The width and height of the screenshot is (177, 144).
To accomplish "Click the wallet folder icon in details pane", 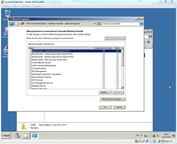I will point(24,126).
